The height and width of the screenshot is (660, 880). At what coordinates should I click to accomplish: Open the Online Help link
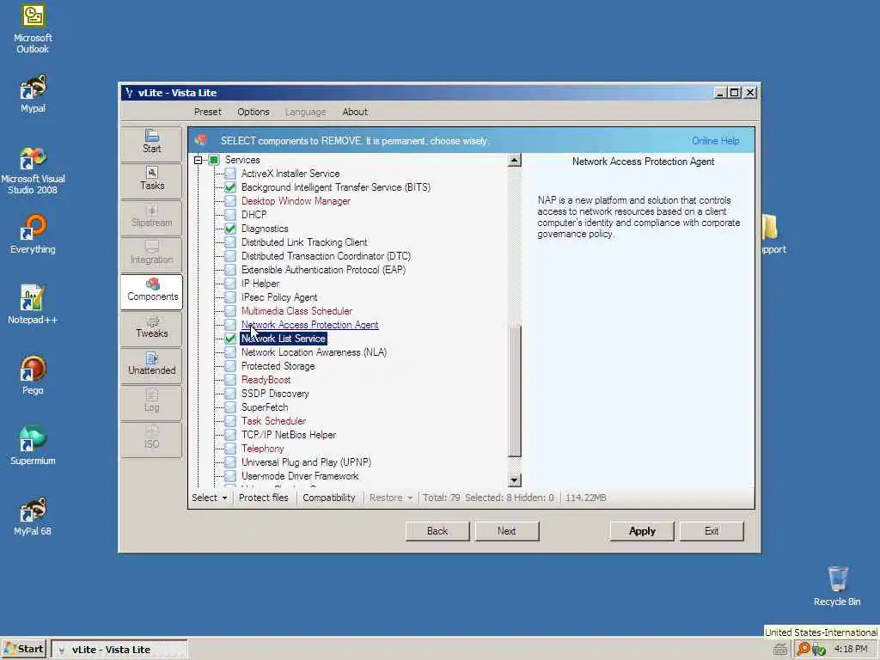click(715, 141)
